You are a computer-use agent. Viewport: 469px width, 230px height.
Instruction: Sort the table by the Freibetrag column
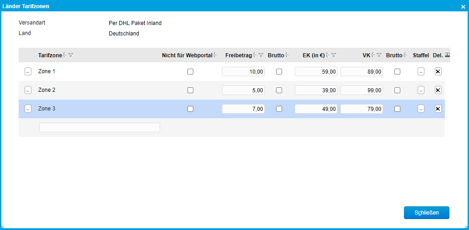pyautogui.click(x=255, y=55)
